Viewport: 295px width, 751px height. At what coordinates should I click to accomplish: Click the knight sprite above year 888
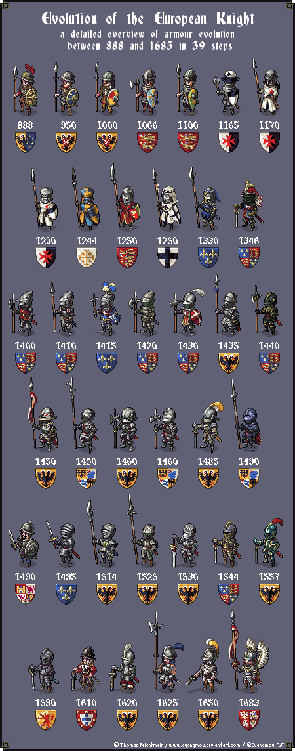click(x=26, y=89)
